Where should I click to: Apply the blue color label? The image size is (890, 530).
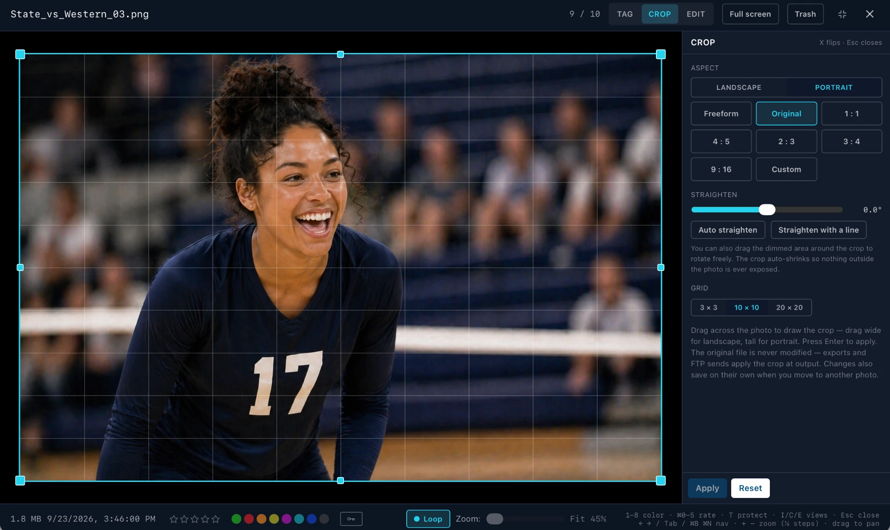tap(311, 519)
